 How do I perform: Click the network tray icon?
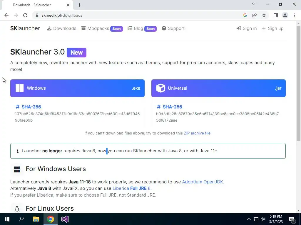point(256,219)
